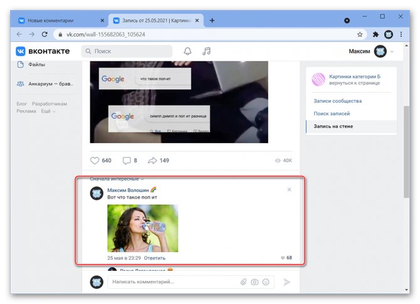Click your avatar beside the comment field
The width and height of the screenshot is (420, 304).
(x=97, y=282)
